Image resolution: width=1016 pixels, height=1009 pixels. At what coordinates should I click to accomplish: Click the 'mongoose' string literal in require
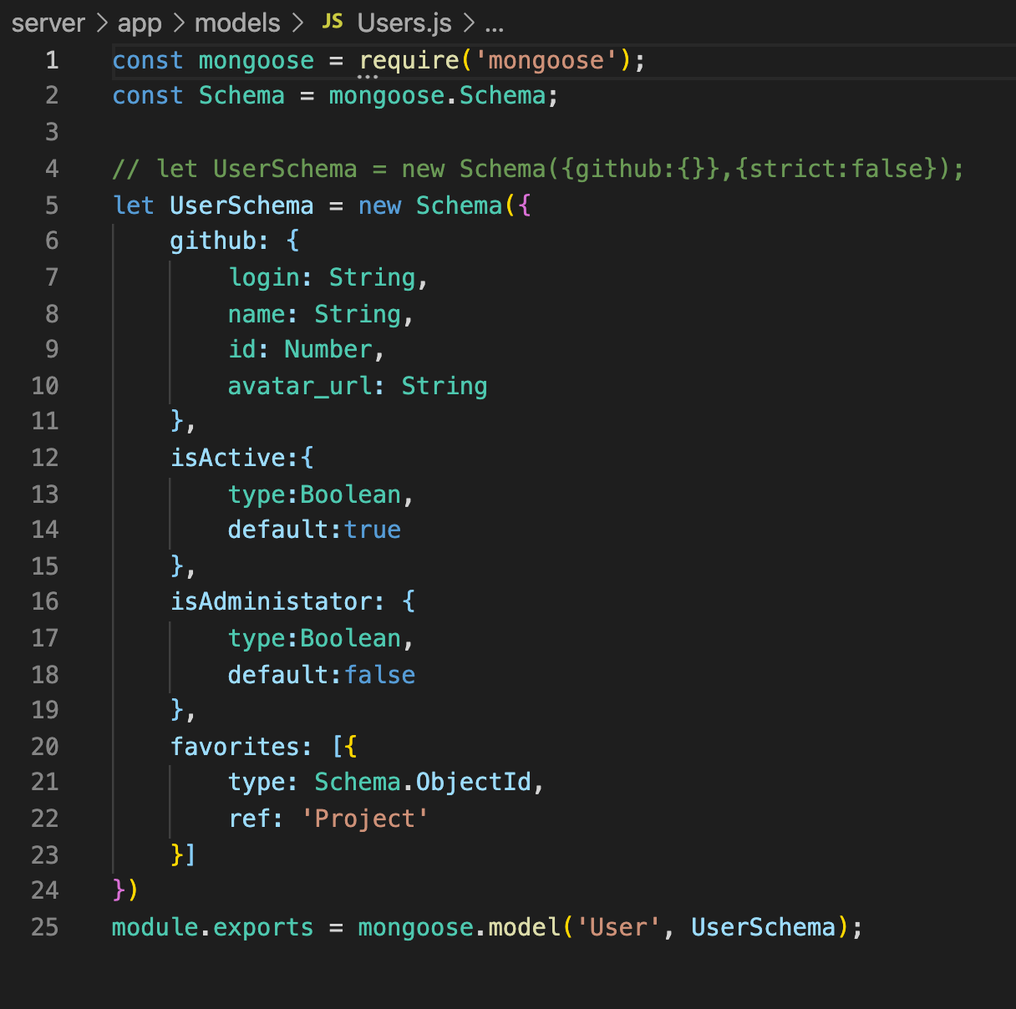pos(546,60)
